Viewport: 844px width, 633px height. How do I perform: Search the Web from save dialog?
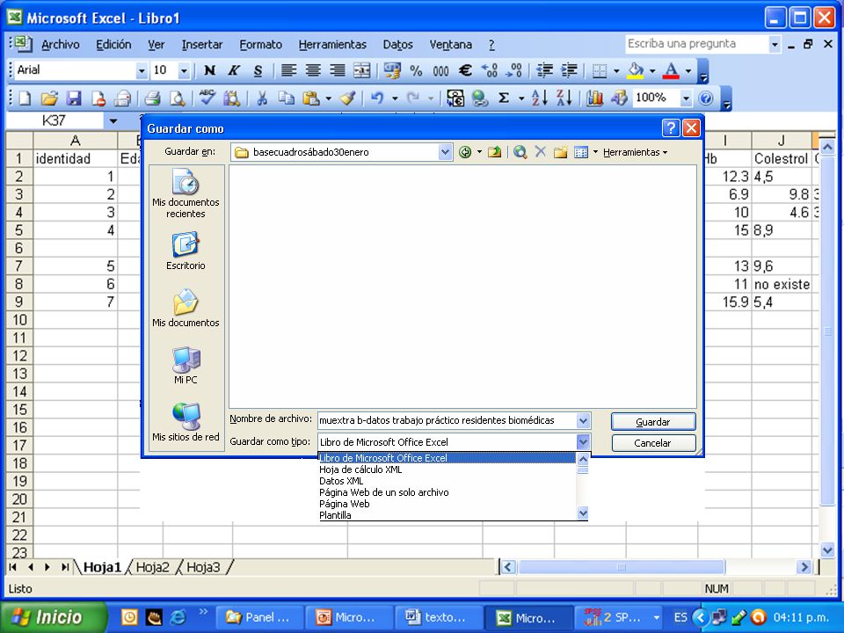tap(520, 152)
